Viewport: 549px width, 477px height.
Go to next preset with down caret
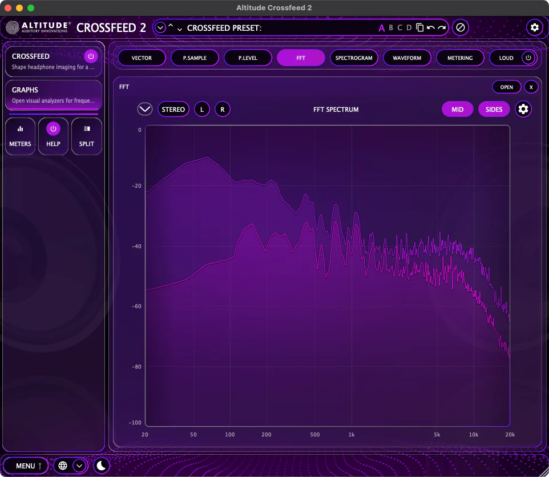[180, 30]
